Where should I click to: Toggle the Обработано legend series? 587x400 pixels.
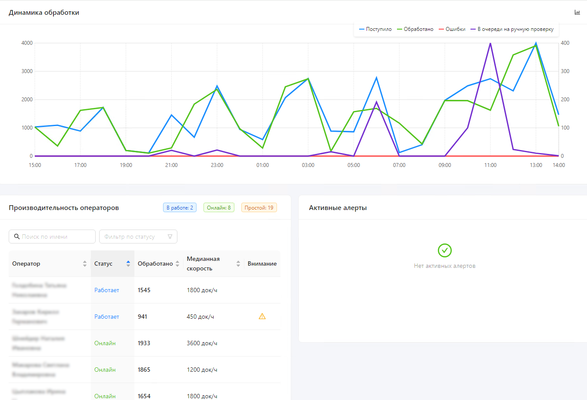click(x=415, y=29)
